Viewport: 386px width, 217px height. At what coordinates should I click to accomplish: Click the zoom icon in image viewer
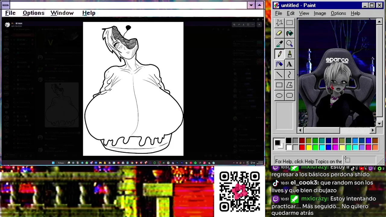(234, 25)
